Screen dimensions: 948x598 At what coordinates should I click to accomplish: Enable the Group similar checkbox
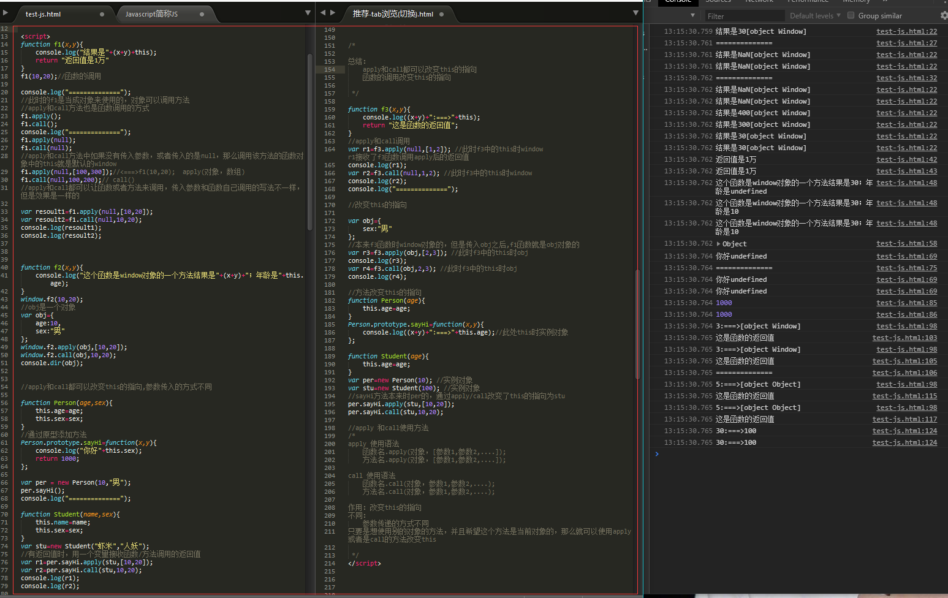pyautogui.click(x=850, y=15)
